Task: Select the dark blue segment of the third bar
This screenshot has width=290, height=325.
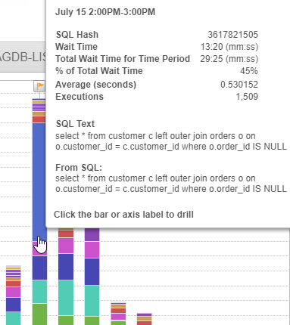Action: click(x=66, y=267)
